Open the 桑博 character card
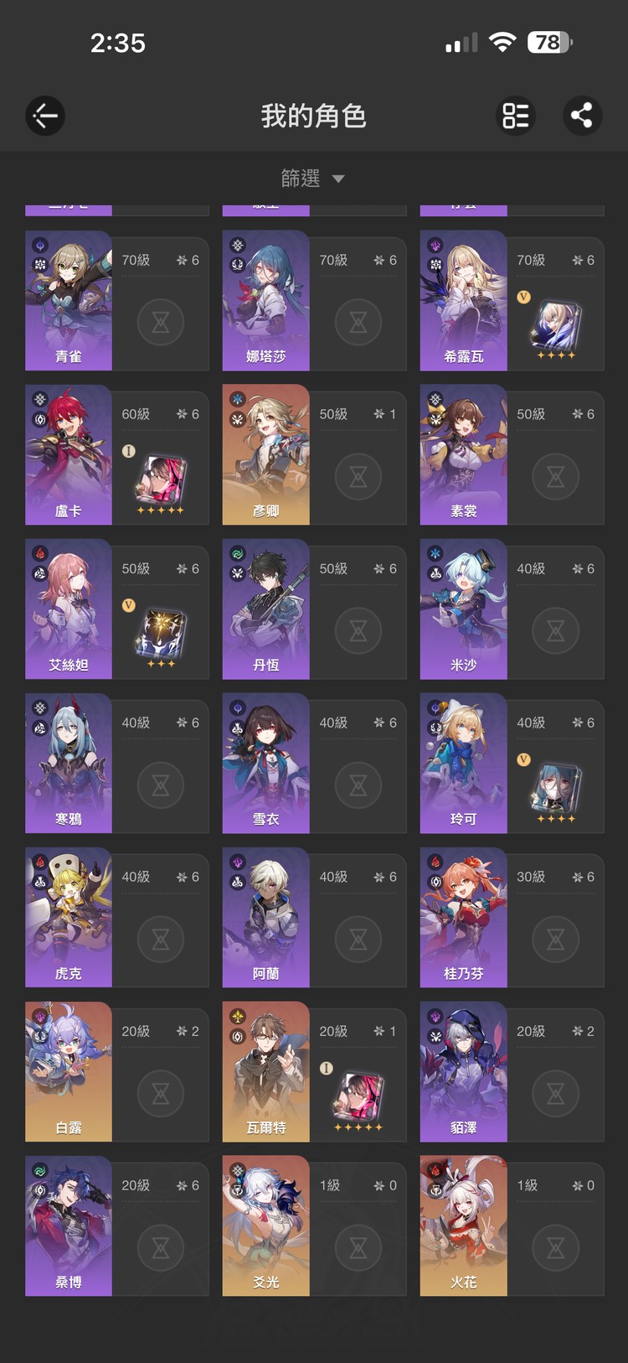This screenshot has height=1363, width=628. 116,1226
